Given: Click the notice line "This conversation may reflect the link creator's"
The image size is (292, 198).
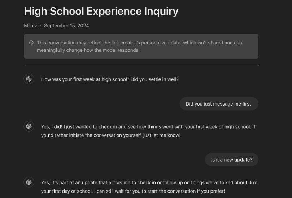Looking at the screenshot, I should coord(139,43).
